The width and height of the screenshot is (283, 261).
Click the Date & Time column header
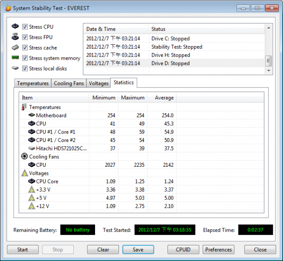116,29
